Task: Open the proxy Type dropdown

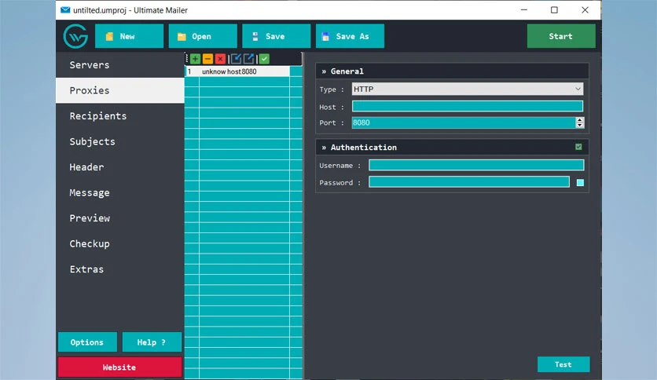Action: (x=467, y=90)
